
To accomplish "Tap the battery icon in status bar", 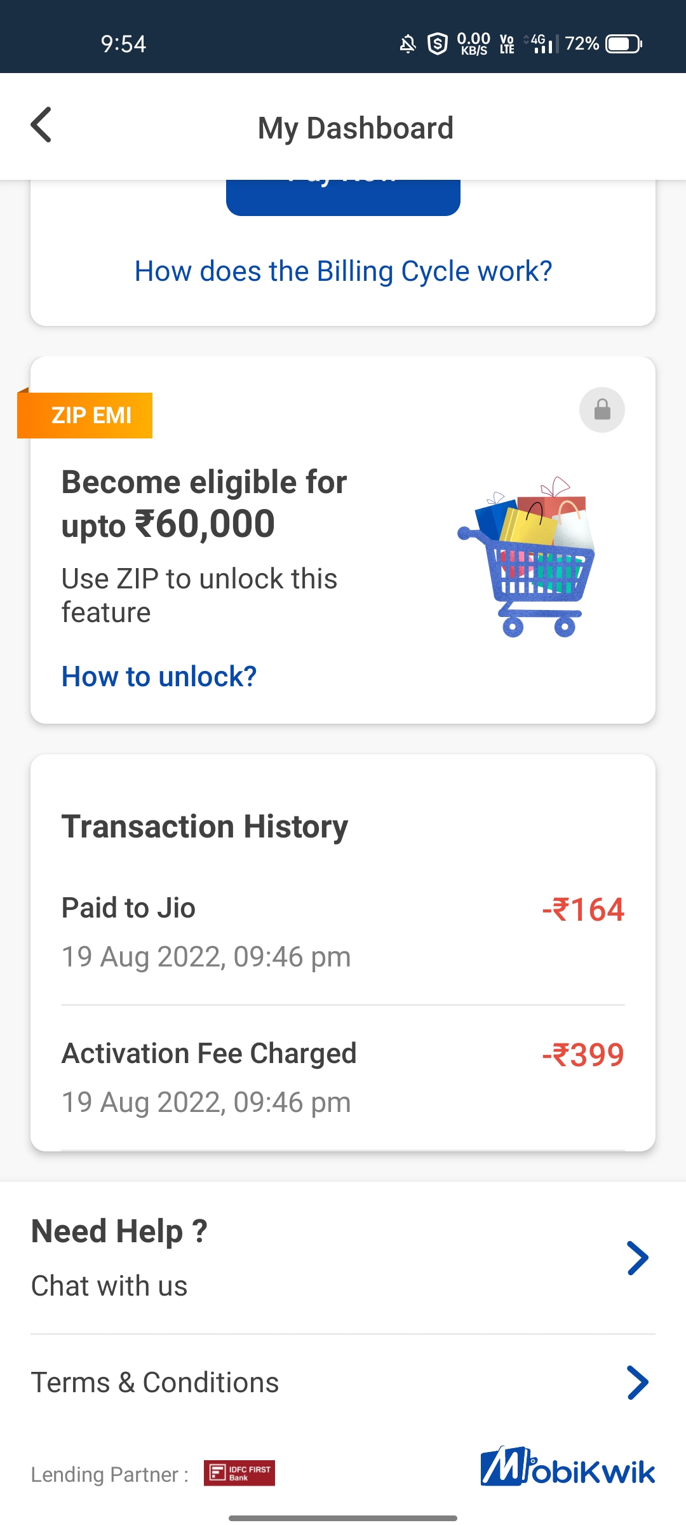I will point(624,44).
